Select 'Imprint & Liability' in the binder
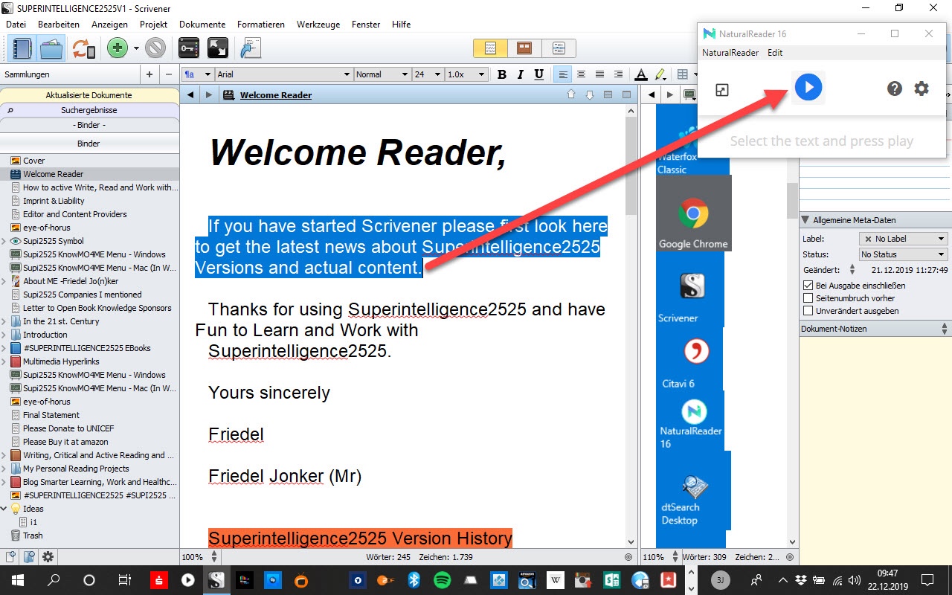The image size is (952, 595). click(54, 201)
